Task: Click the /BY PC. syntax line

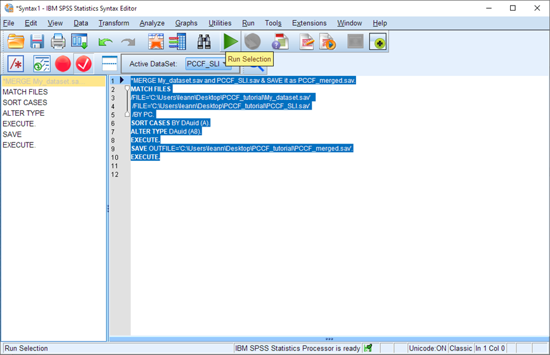Action: pos(143,115)
